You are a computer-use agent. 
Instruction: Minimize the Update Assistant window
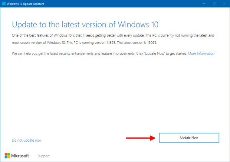(204, 3)
